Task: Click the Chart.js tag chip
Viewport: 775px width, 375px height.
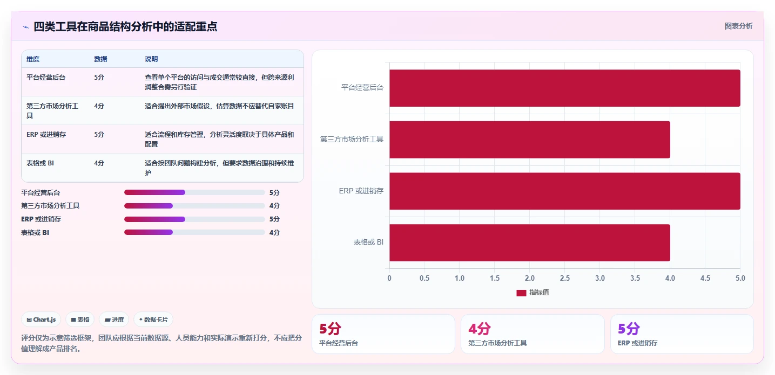Action: point(42,320)
